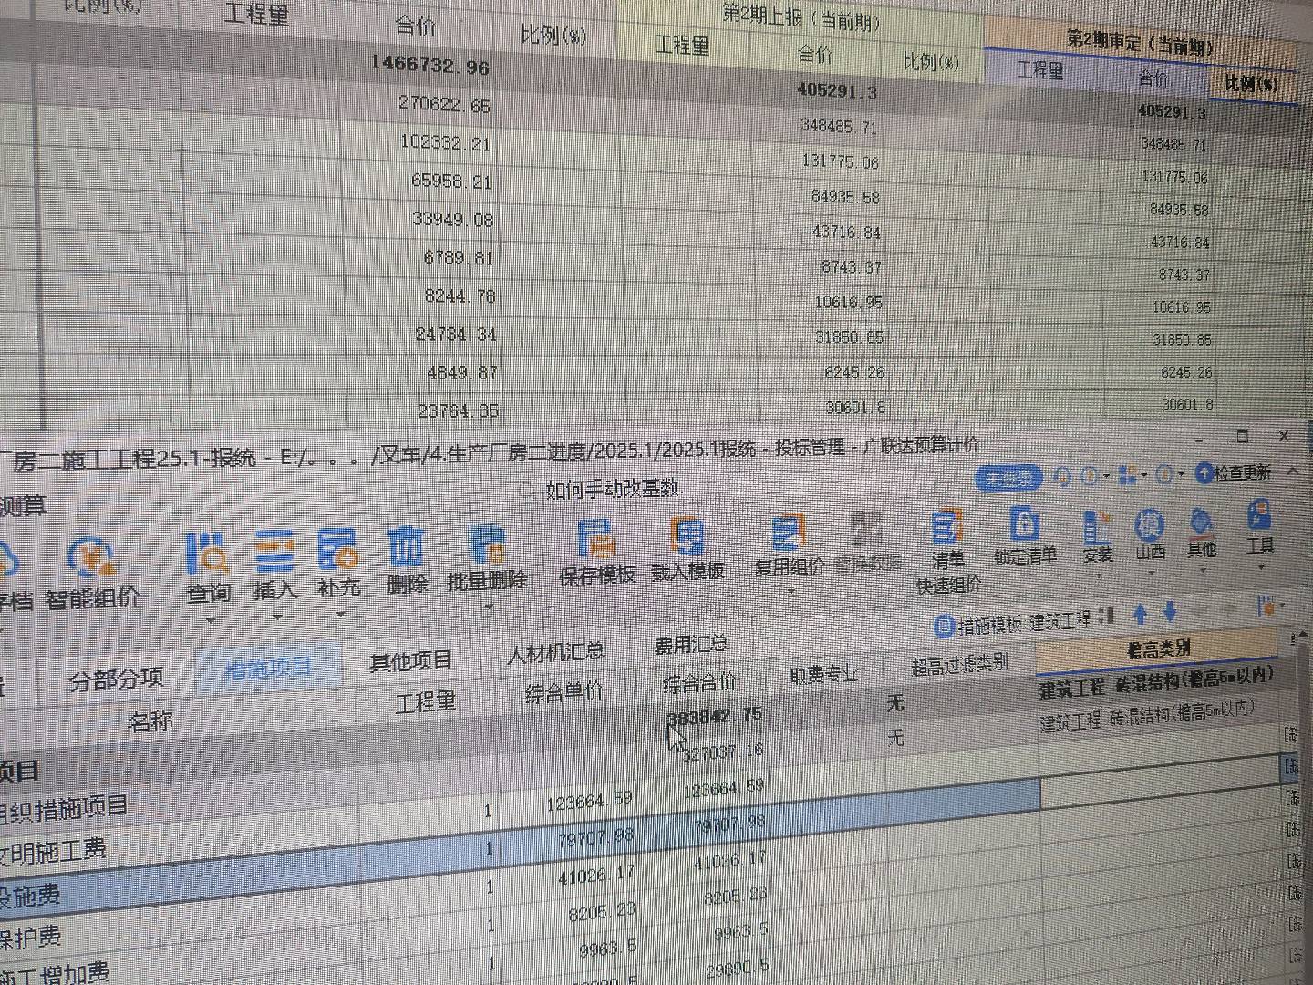1313x985 pixels.
Task: Click the 未登录 login button
Action: point(1008,479)
